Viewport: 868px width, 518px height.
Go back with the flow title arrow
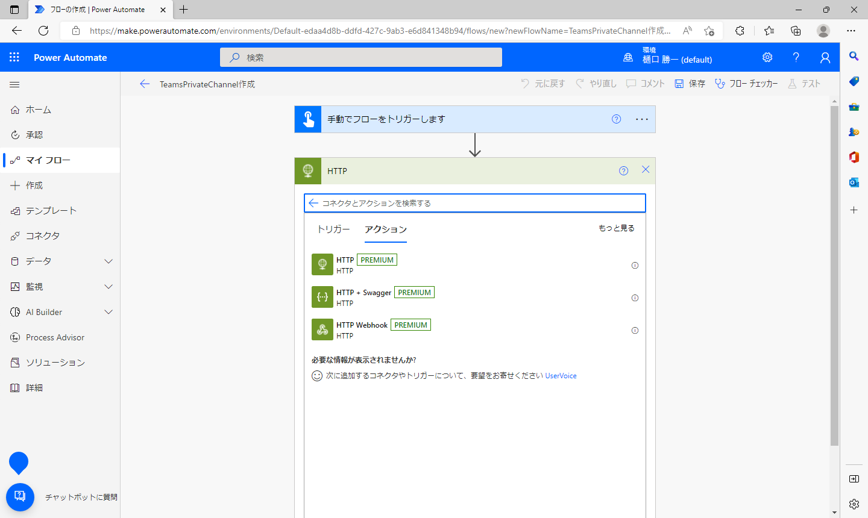tap(145, 84)
